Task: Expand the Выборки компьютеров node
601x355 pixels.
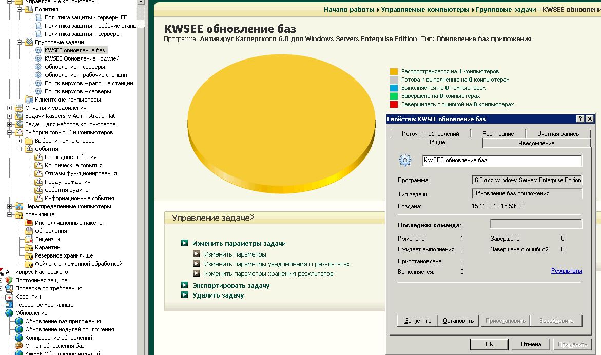Action: pos(19,141)
